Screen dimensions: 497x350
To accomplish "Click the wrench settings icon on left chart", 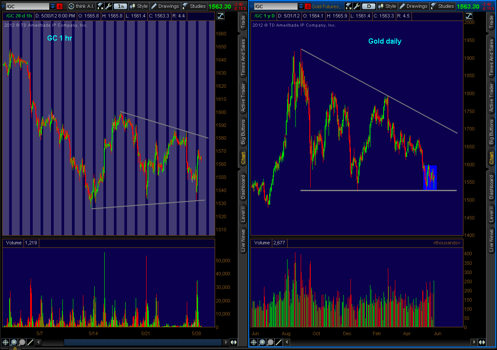I will 109,6.
